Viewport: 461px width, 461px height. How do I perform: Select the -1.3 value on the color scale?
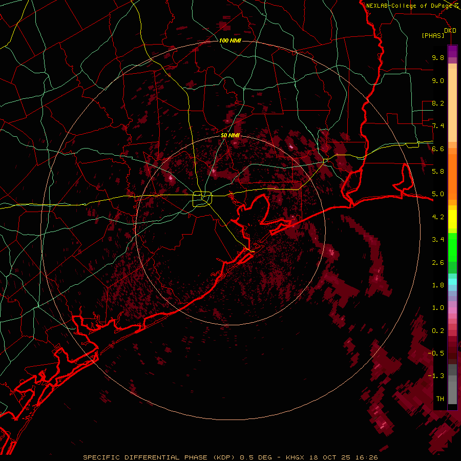click(x=436, y=376)
